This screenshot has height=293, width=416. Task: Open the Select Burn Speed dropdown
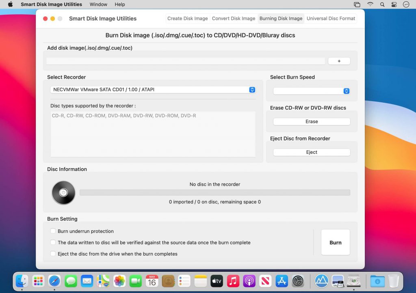[312, 91]
